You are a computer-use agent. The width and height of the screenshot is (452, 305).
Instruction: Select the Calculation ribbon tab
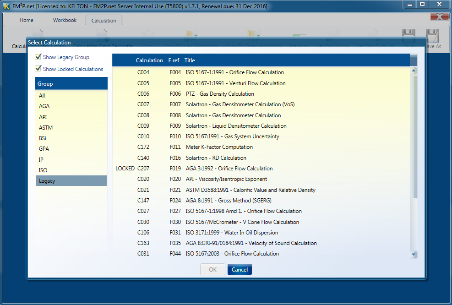tap(104, 21)
